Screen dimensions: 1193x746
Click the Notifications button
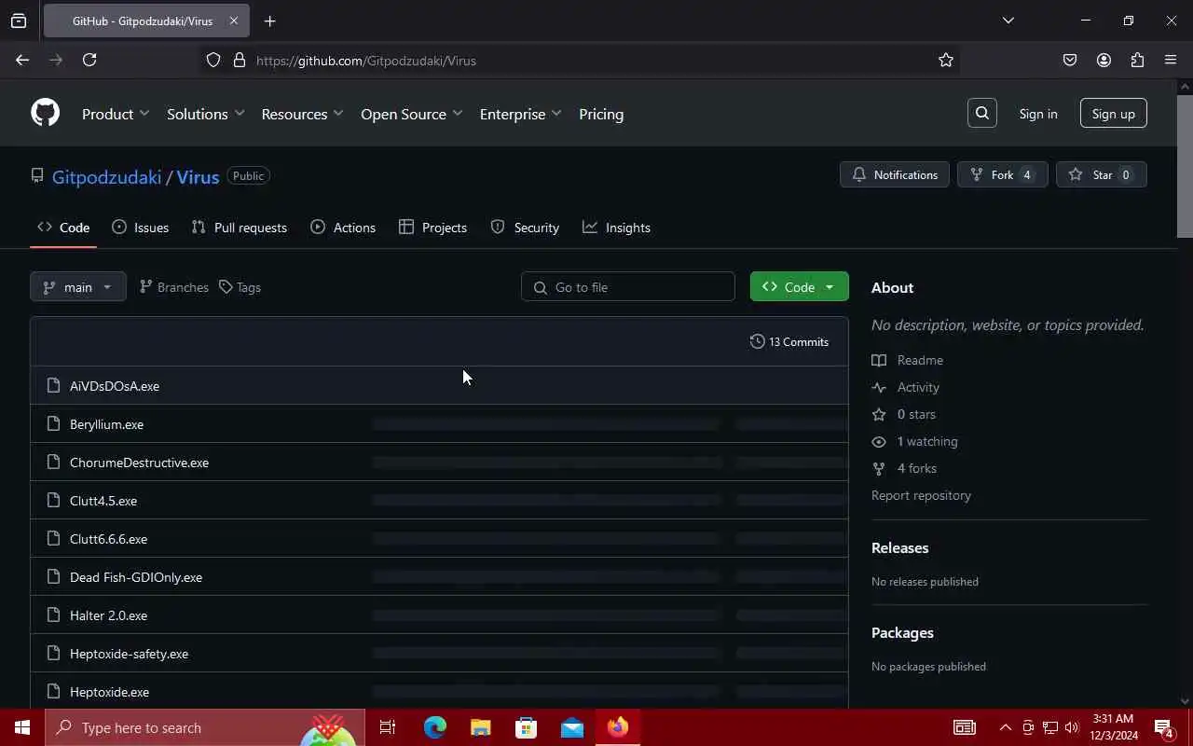[895, 175]
